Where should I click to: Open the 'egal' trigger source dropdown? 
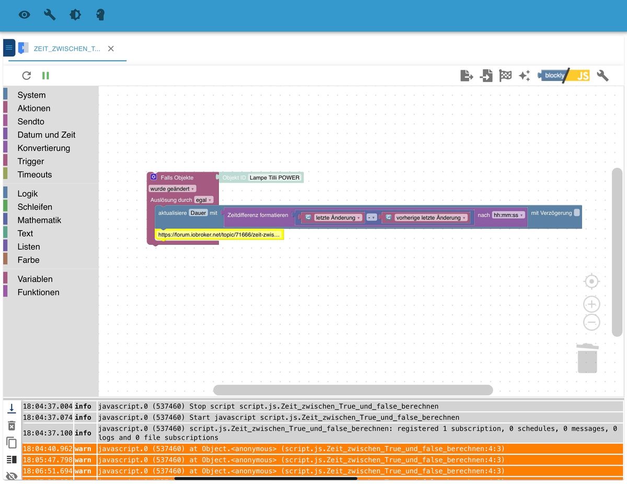pos(204,200)
